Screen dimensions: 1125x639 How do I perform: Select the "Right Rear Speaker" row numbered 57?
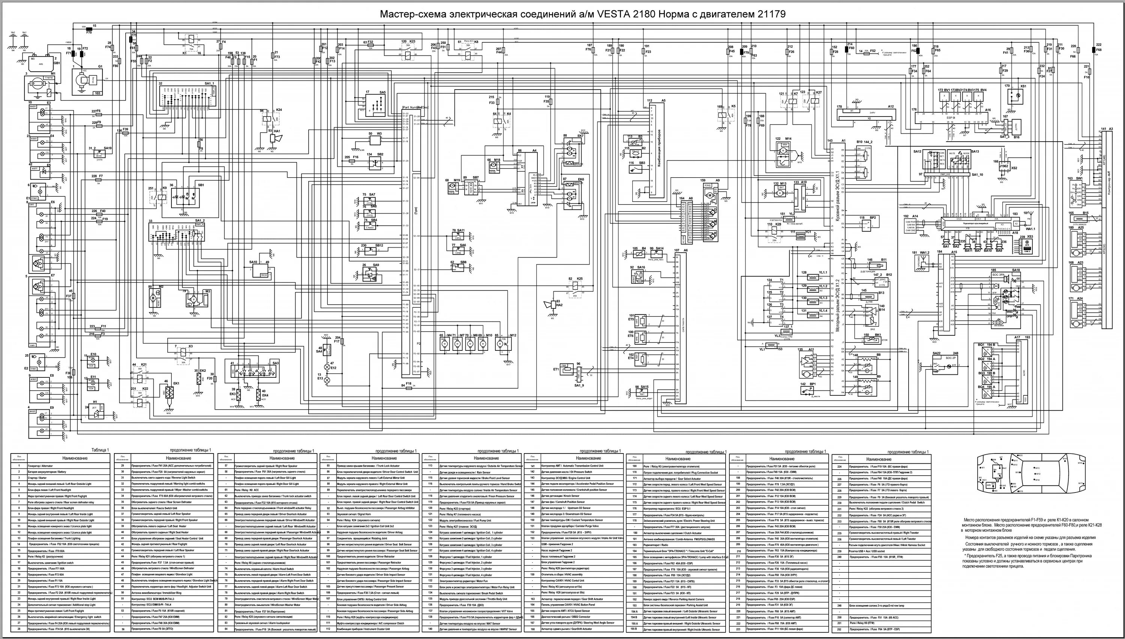coord(267,465)
